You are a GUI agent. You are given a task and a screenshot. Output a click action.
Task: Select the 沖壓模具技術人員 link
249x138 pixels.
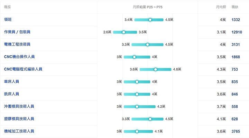[x=19, y=106]
